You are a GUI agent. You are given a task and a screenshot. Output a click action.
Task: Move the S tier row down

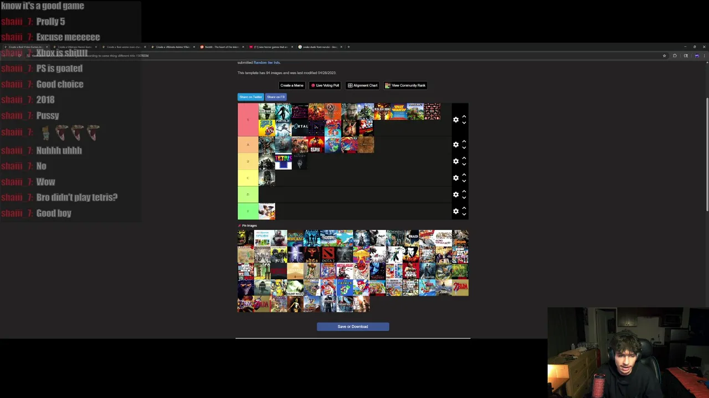click(464, 123)
